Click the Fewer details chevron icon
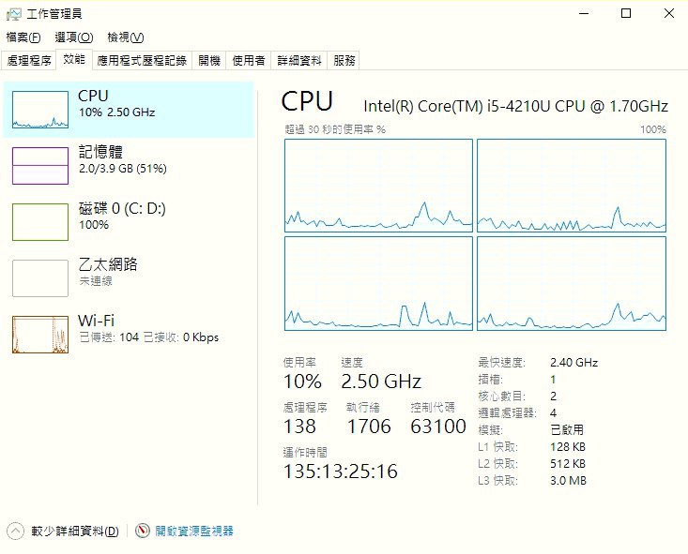Viewport: 688px width, 554px height. pyautogui.click(x=15, y=531)
